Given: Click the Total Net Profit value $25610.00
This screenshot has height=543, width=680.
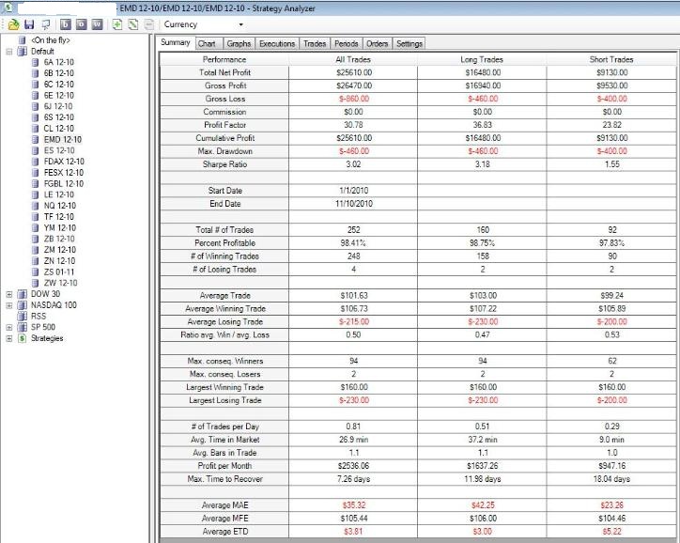Looking at the screenshot, I should [x=354, y=73].
